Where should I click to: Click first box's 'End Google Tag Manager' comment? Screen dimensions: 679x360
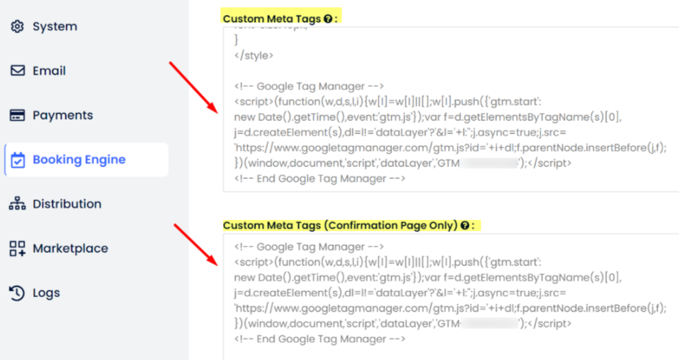(x=319, y=179)
